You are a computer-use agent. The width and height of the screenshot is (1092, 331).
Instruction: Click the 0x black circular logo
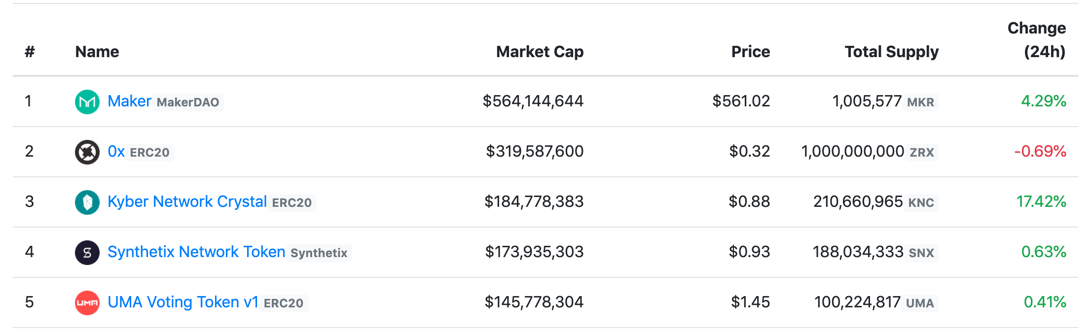pos(87,152)
